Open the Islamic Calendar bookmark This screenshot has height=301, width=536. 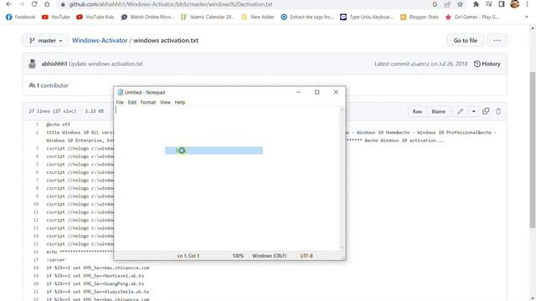(x=208, y=17)
